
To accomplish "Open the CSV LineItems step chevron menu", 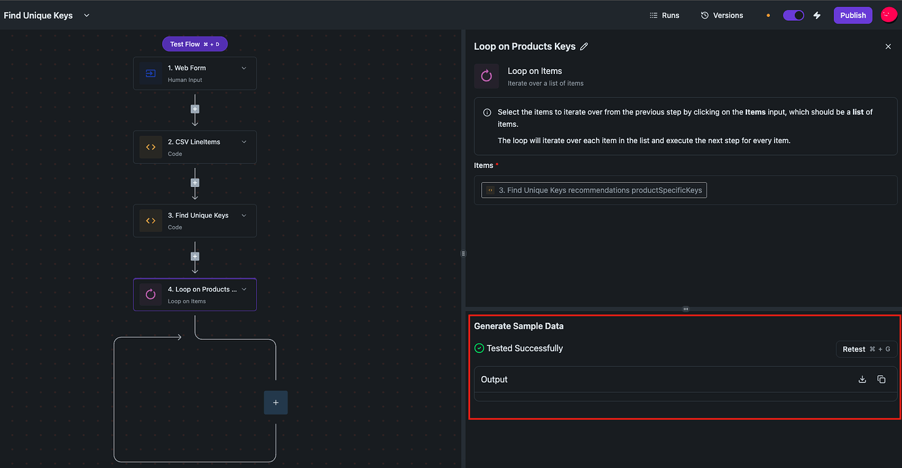I will click(x=244, y=142).
